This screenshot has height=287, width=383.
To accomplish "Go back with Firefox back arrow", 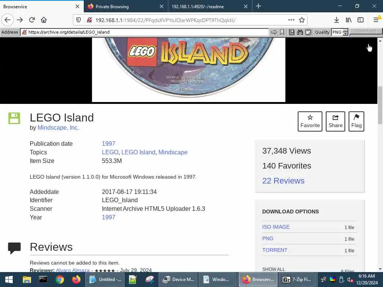I will pyautogui.click(x=7, y=20).
